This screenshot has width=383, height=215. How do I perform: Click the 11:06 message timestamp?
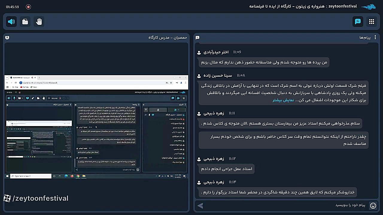(x=237, y=52)
